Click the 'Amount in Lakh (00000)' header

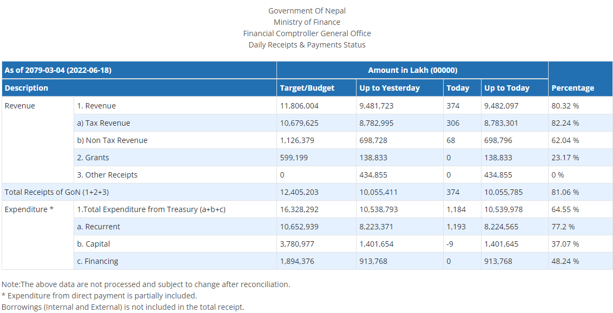412,70
